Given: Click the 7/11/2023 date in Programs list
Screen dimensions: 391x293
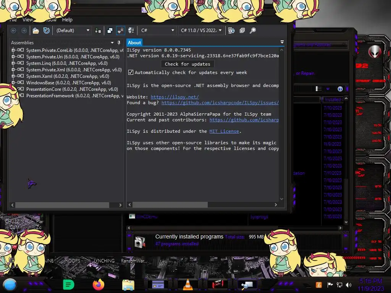Looking at the screenshot, I should click(x=333, y=173).
